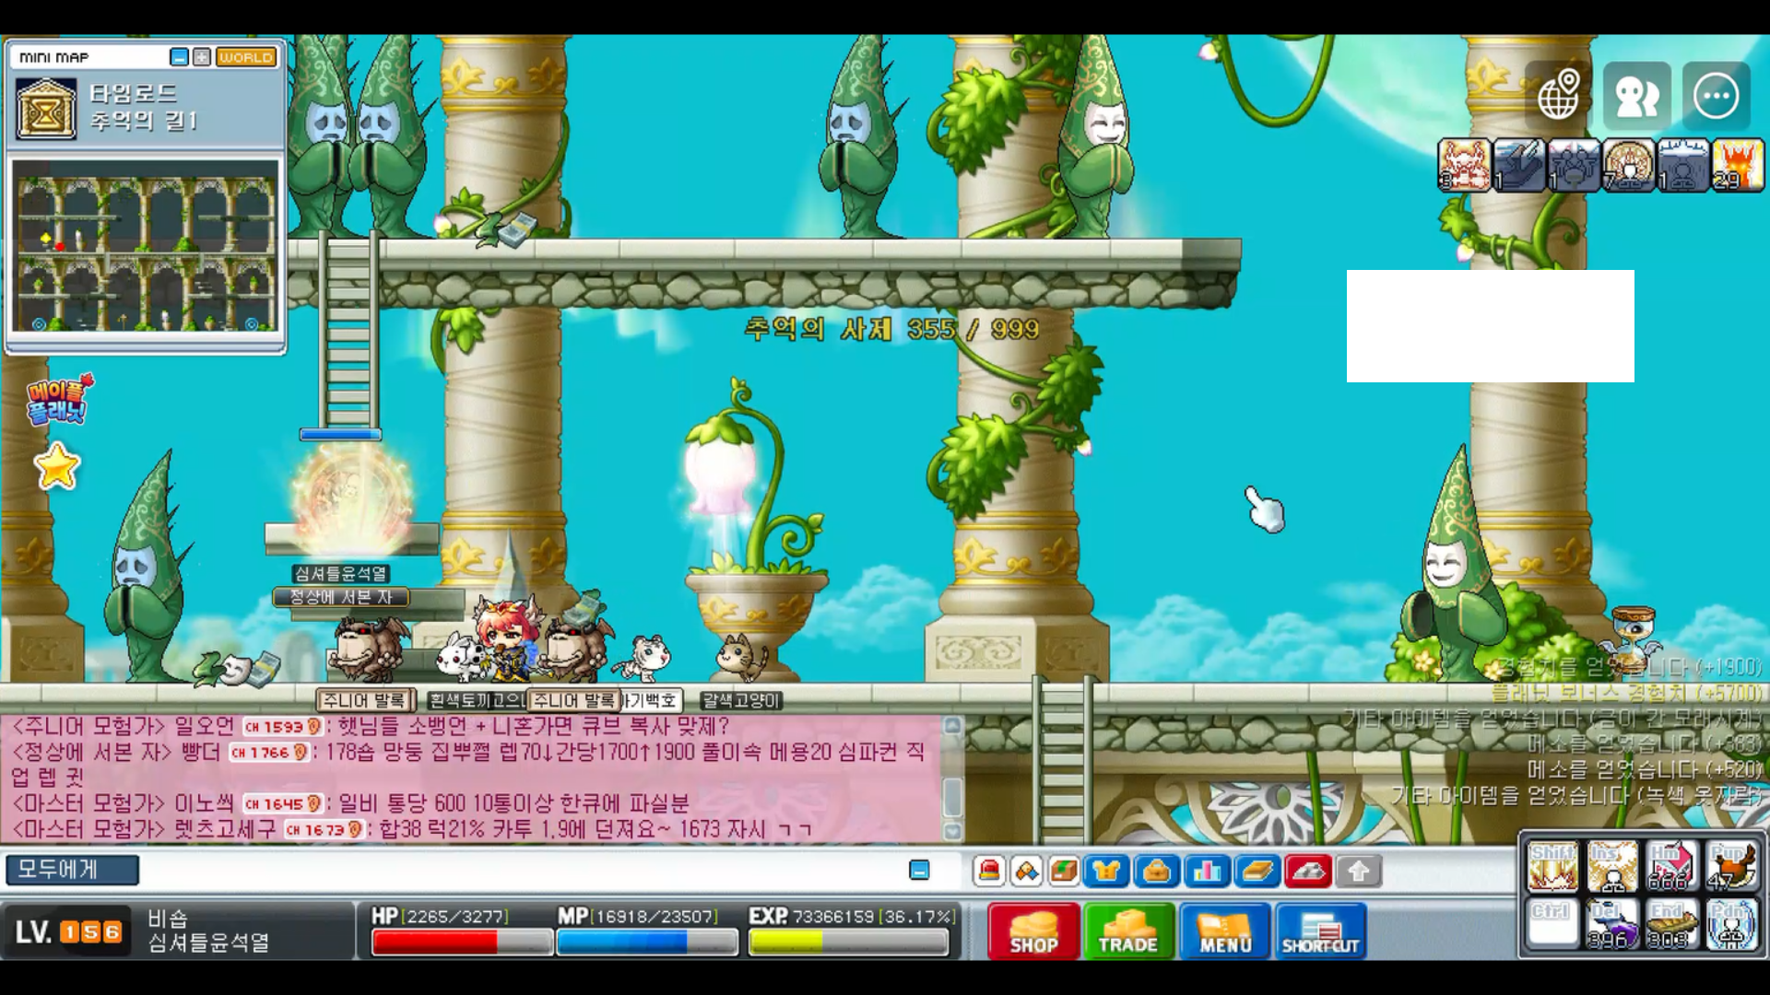Click the Time Road hourglass map icon
The height and width of the screenshot is (995, 1770).
46,108
